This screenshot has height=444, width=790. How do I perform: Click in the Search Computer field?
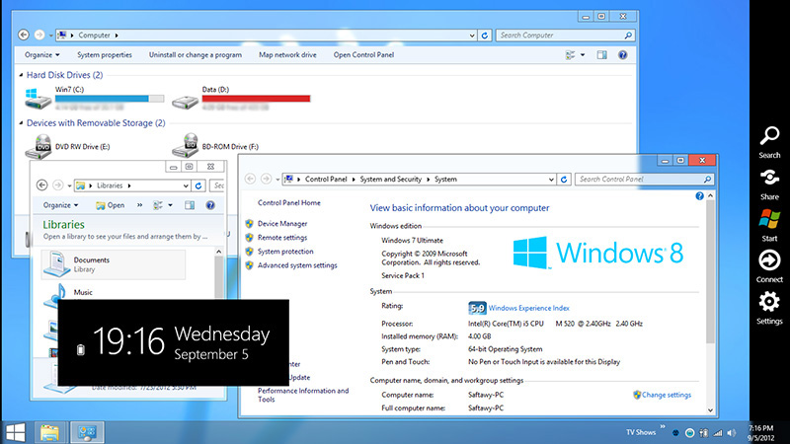565,36
